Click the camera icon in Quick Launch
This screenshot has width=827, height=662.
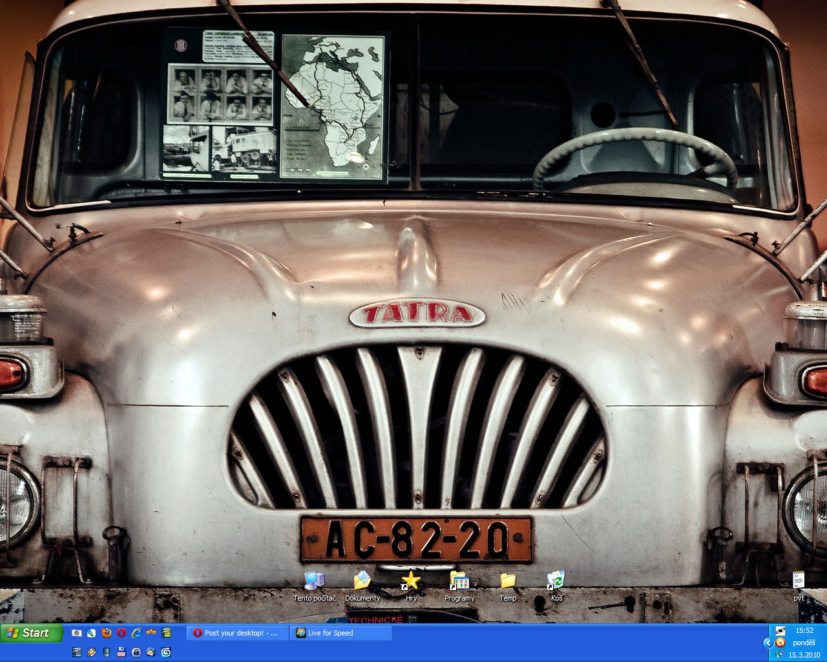point(77,633)
